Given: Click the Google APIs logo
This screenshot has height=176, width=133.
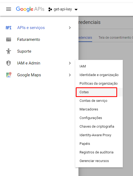Looking at the screenshot, I should point(30,9).
